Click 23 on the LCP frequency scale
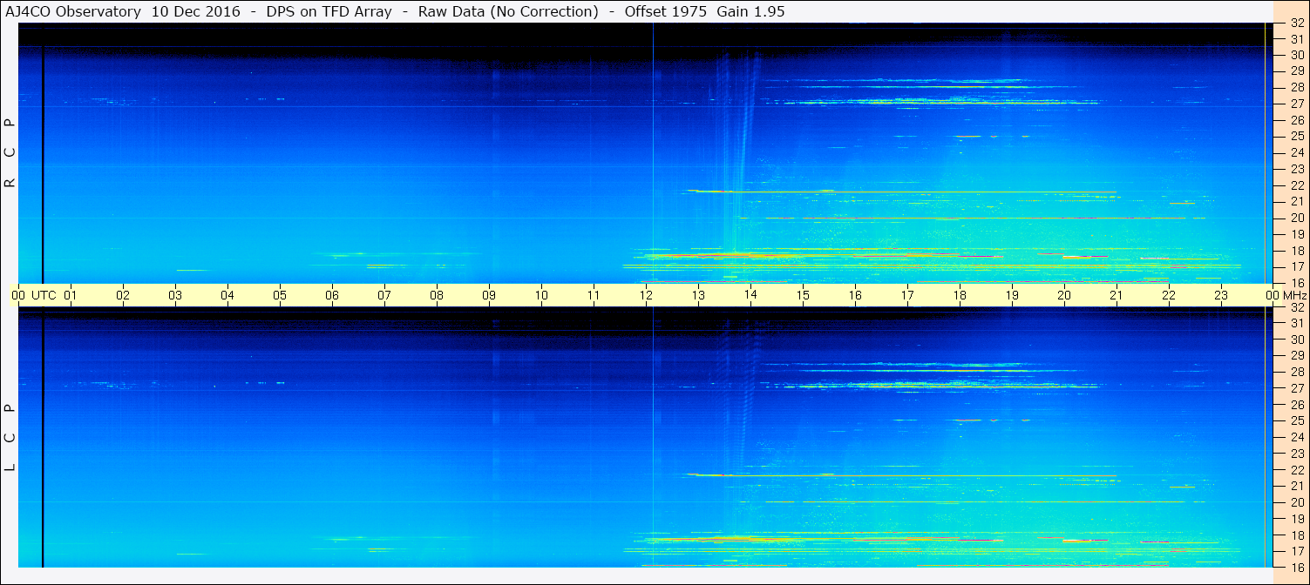1310x585 pixels. pos(1297,453)
